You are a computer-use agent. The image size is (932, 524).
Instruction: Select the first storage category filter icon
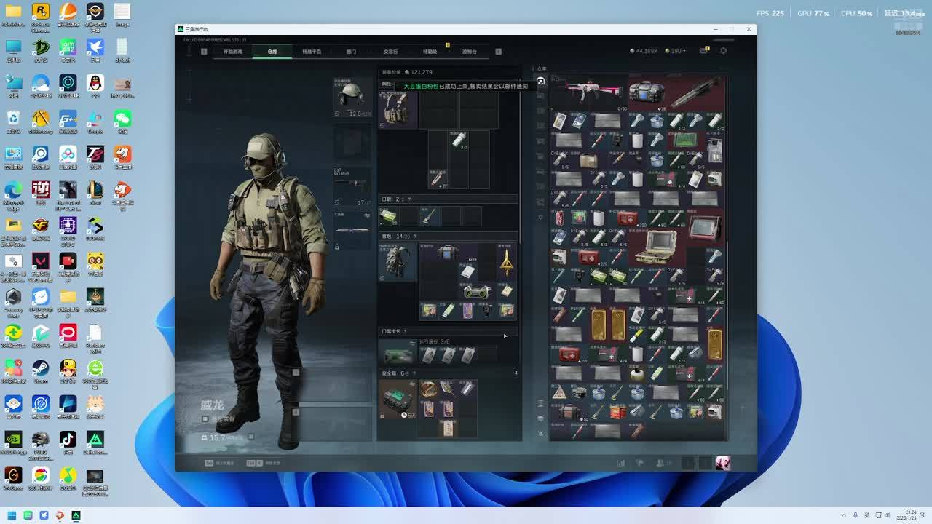pyautogui.click(x=540, y=81)
